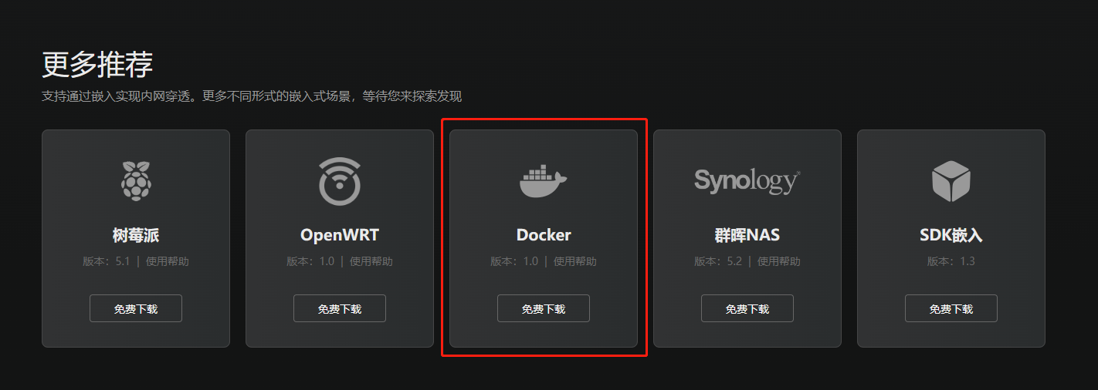Click the Raspberry Pi logo icon
Viewport: 1098px width, 390px height.
pos(136,181)
